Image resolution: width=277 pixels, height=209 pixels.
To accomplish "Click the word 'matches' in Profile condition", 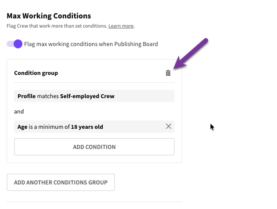I will tap(47, 96).
